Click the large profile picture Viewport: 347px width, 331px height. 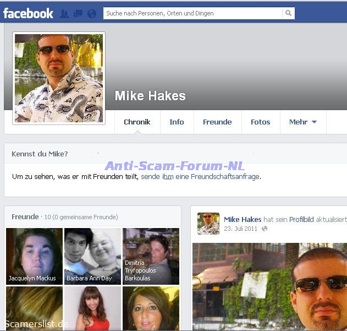point(59,78)
